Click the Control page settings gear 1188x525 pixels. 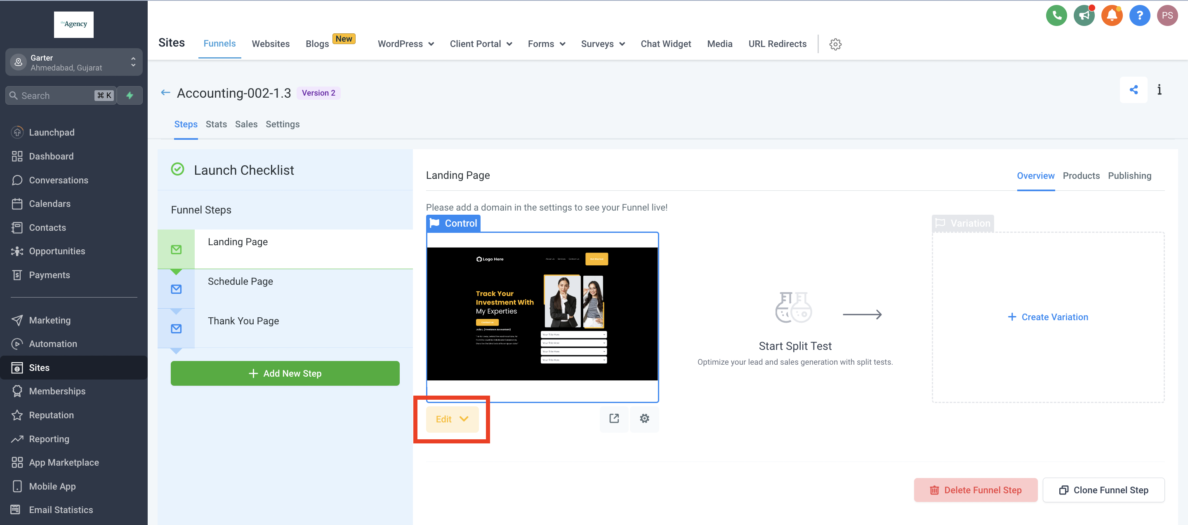644,418
